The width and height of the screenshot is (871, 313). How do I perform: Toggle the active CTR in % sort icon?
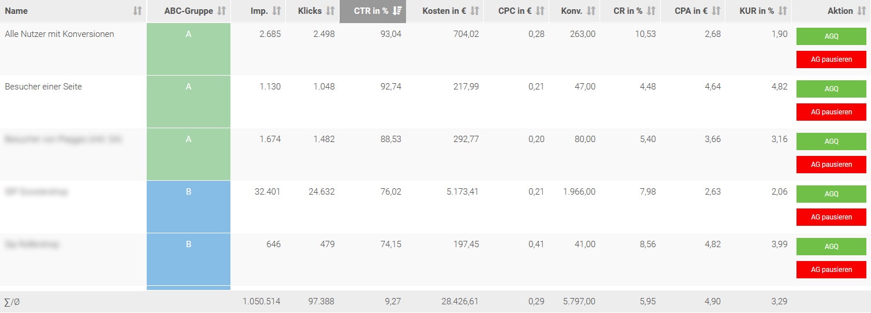tap(397, 11)
